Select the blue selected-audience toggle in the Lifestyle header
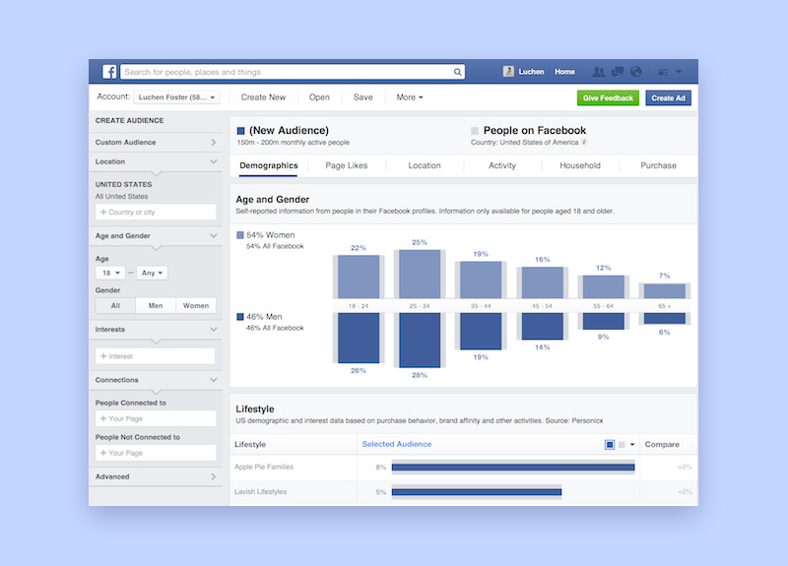Screen dimensions: 788x566 [610, 445]
